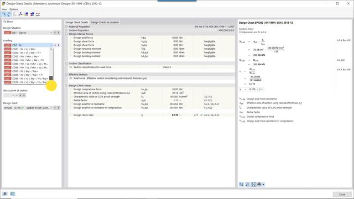
Task: Click the Design axial force row
Action: tap(152, 38)
